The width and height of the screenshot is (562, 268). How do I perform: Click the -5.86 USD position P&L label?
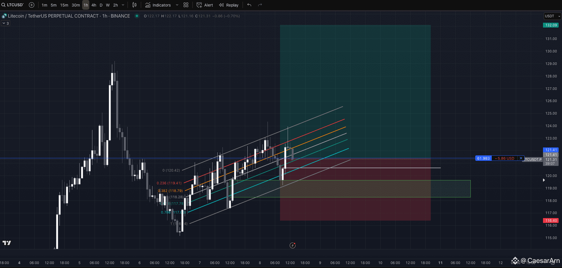[505, 158]
